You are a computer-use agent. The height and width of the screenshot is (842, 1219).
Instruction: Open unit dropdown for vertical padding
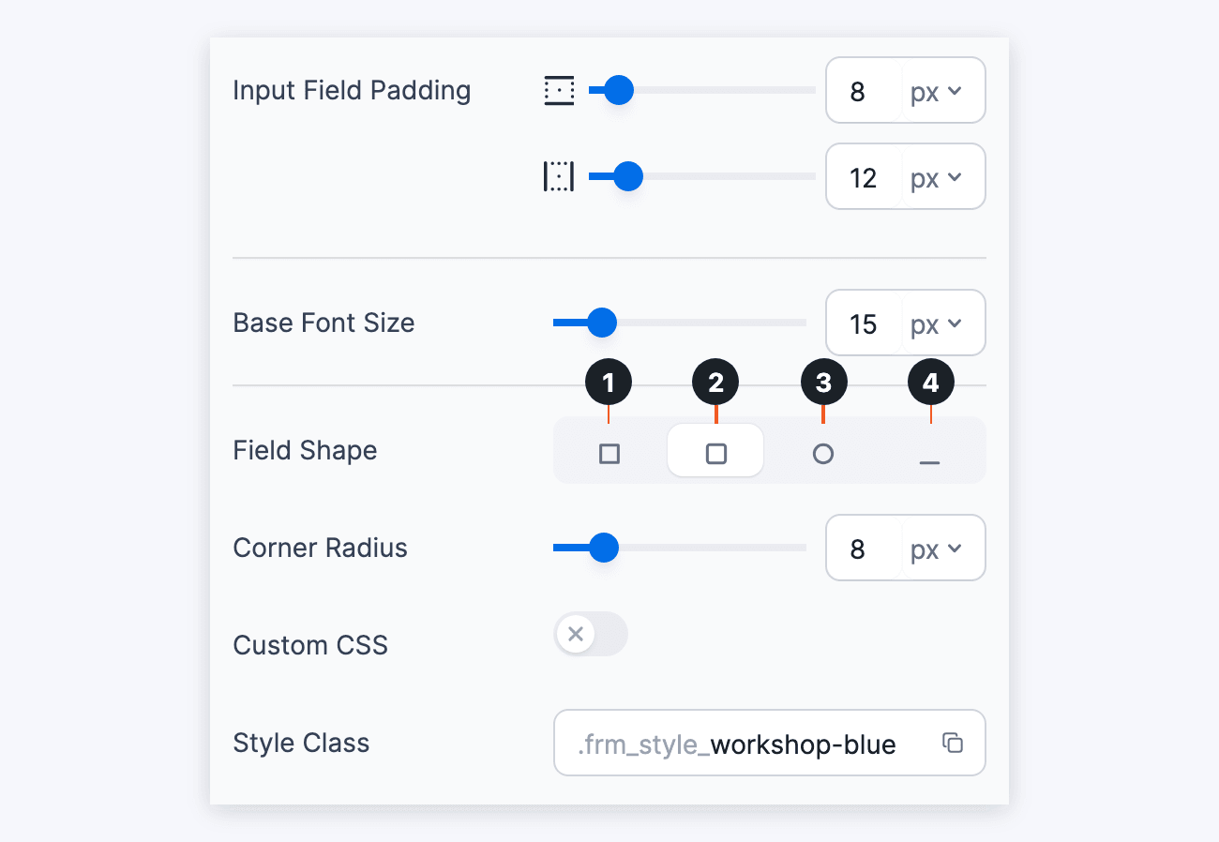click(x=938, y=91)
